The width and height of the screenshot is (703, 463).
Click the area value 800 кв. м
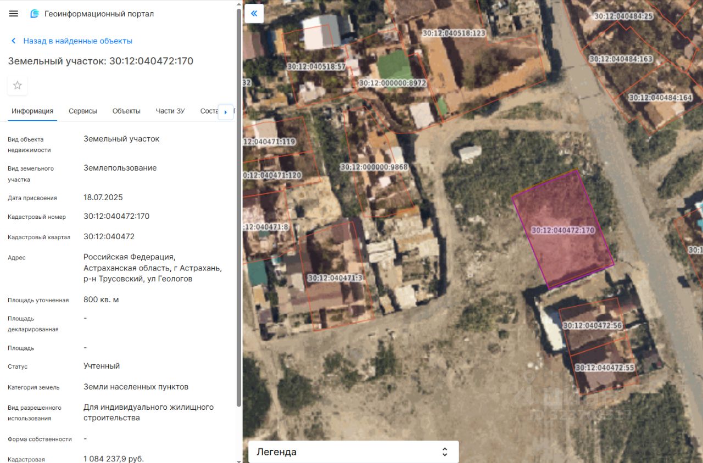(101, 300)
